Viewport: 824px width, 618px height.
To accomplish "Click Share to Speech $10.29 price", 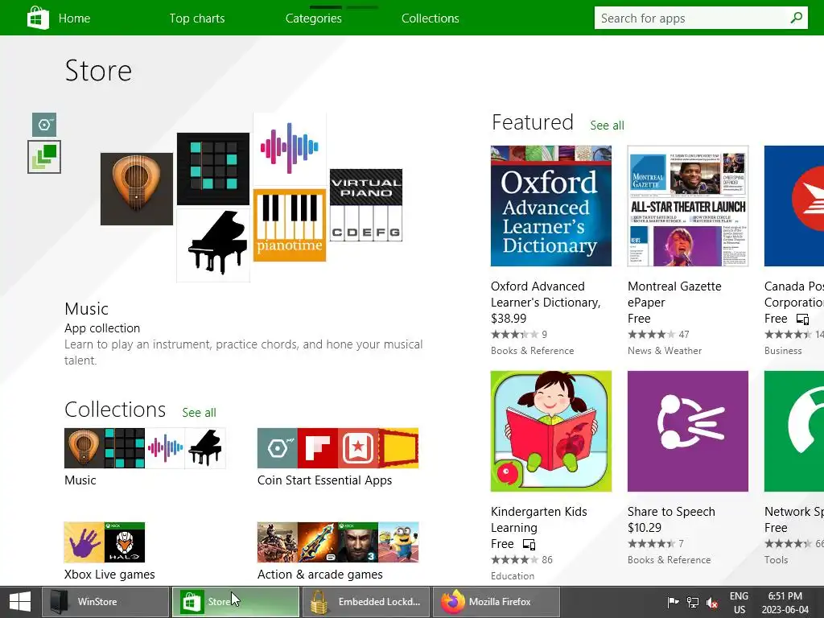I will pos(645,528).
